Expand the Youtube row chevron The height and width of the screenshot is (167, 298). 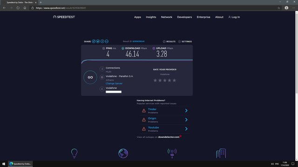(186, 129)
